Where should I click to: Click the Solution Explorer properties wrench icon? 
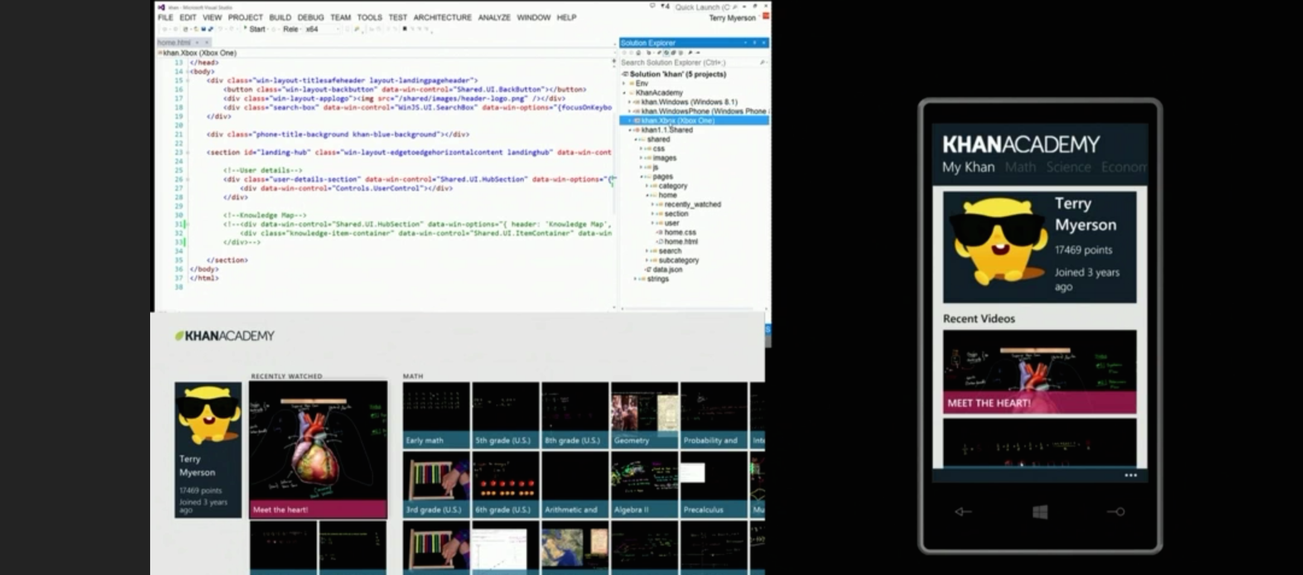point(690,52)
